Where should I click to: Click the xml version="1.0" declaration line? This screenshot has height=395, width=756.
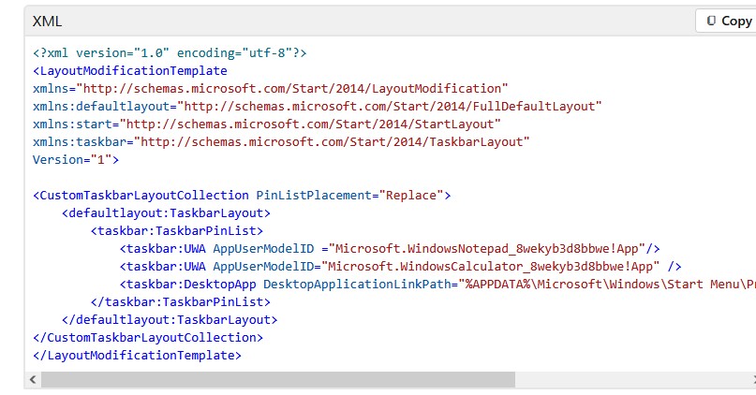click(x=170, y=53)
